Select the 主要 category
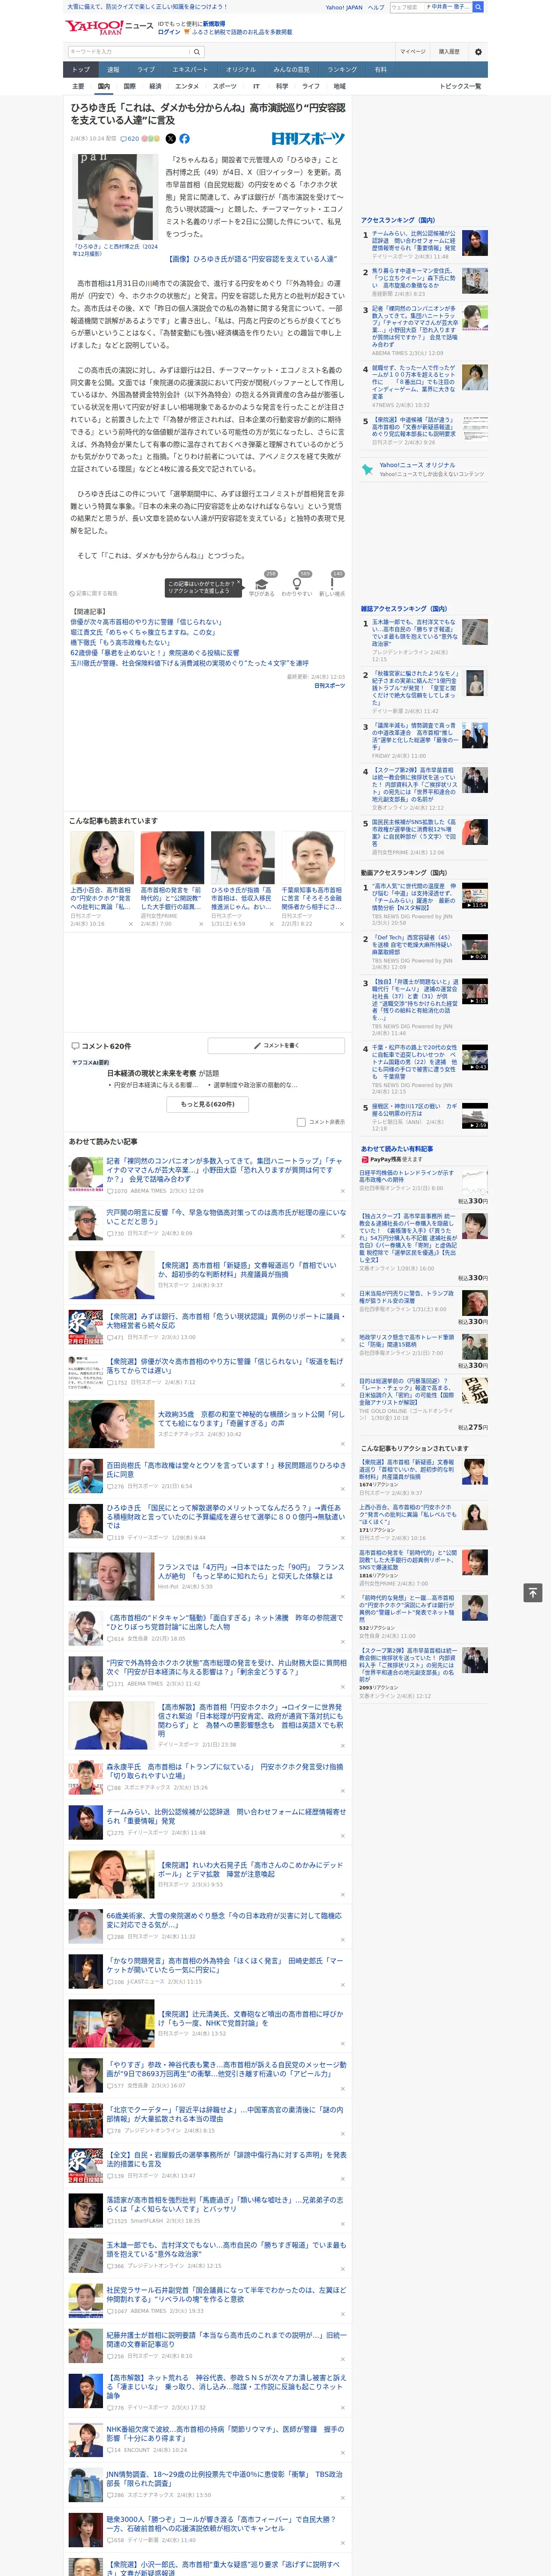Screen dimensions: 551x2576 [x=78, y=86]
